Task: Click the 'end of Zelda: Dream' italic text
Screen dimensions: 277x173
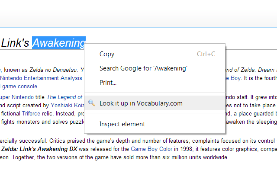Action: point(250,70)
